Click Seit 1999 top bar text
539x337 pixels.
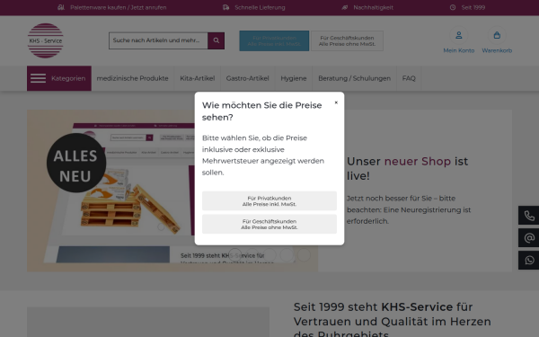point(473,7)
